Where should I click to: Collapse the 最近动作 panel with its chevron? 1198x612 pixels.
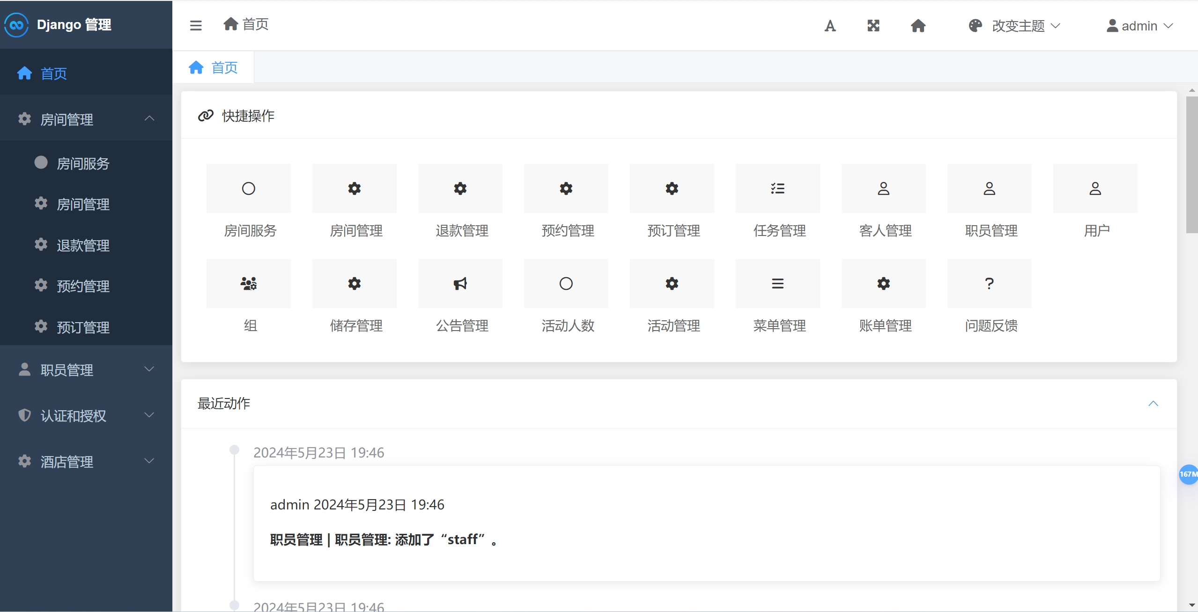pos(1153,404)
